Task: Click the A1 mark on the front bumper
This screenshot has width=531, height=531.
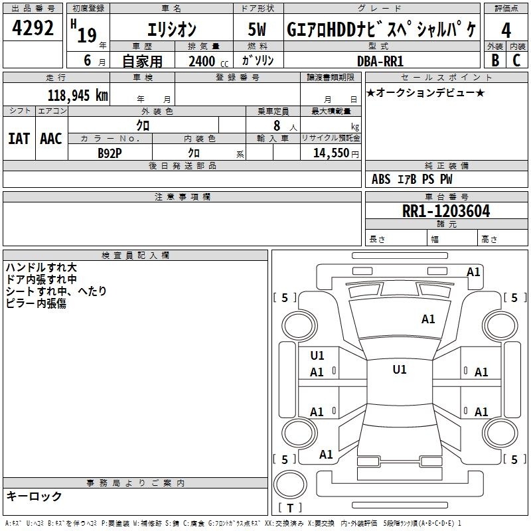Action: tap(473, 271)
